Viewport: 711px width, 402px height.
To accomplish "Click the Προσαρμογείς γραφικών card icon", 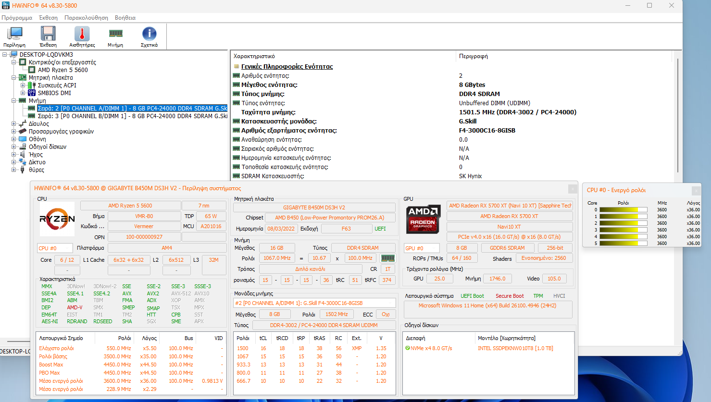I will tap(23, 132).
